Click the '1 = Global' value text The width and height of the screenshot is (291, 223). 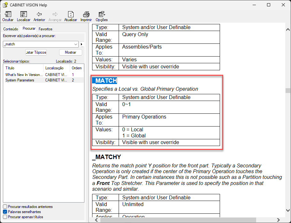click(x=134, y=136)
